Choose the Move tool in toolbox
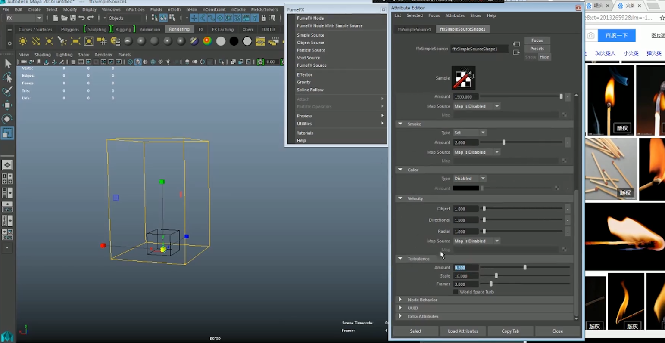The width and height of the screenshot is (665, 343). (7, 105)
